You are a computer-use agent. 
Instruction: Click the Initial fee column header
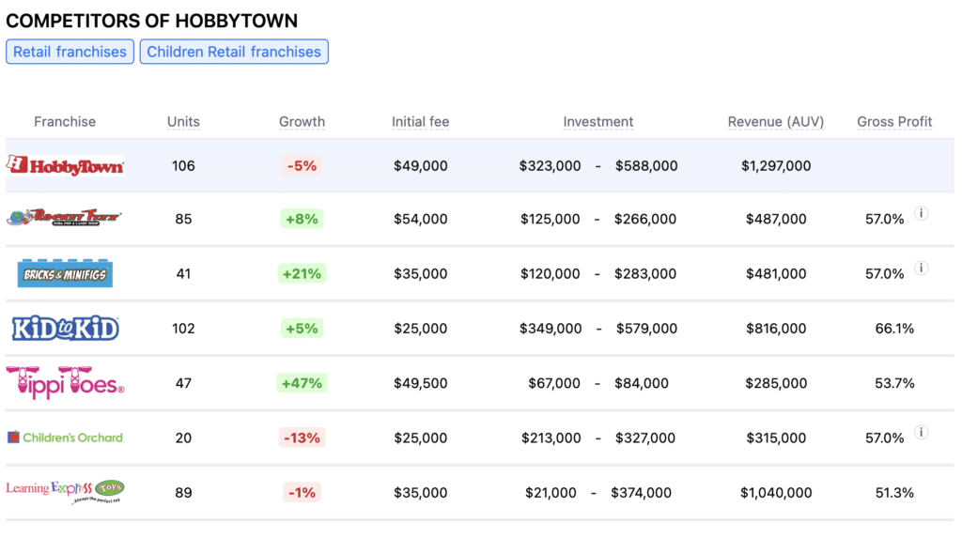(x=420, y=121)
